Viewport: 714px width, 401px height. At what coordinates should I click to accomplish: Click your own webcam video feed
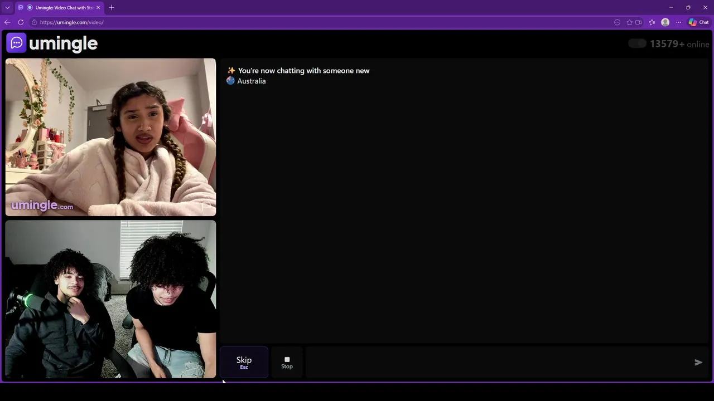[110, 299]
